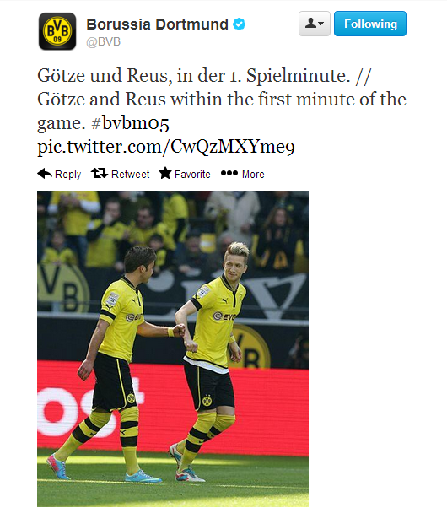This screenshot has height=513, width=447.
Task: Click the reply arrow icon
Action: click(x=45, y=174)
